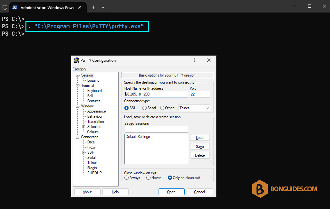Collapse the Connection category node
330x209 pixels.
(77, 137)
